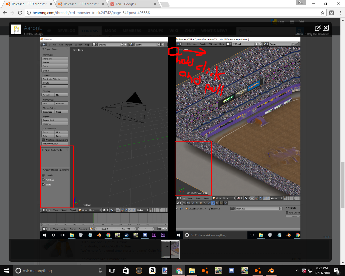Open Object Mode dropdown in left Blender
The image size is (345, 276).
click(90, 210)
